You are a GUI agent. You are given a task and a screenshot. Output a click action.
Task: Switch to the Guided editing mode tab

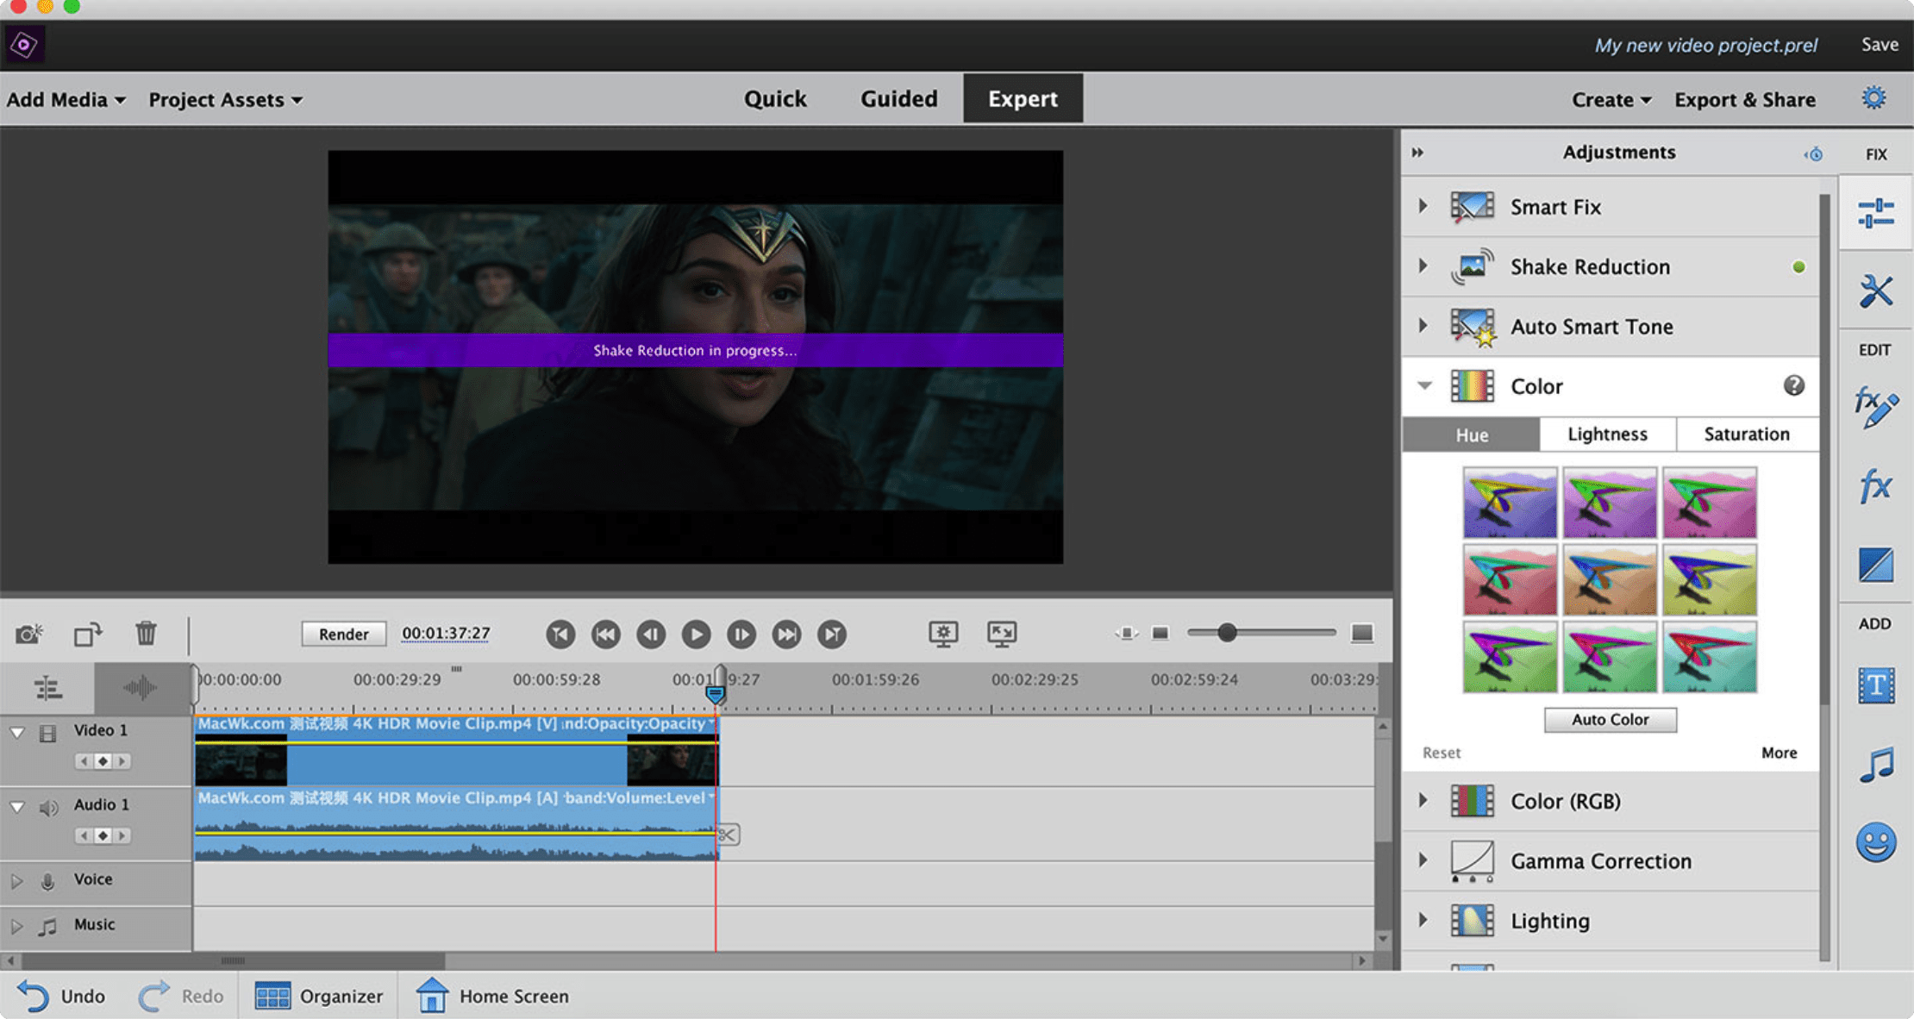(898, 99)
